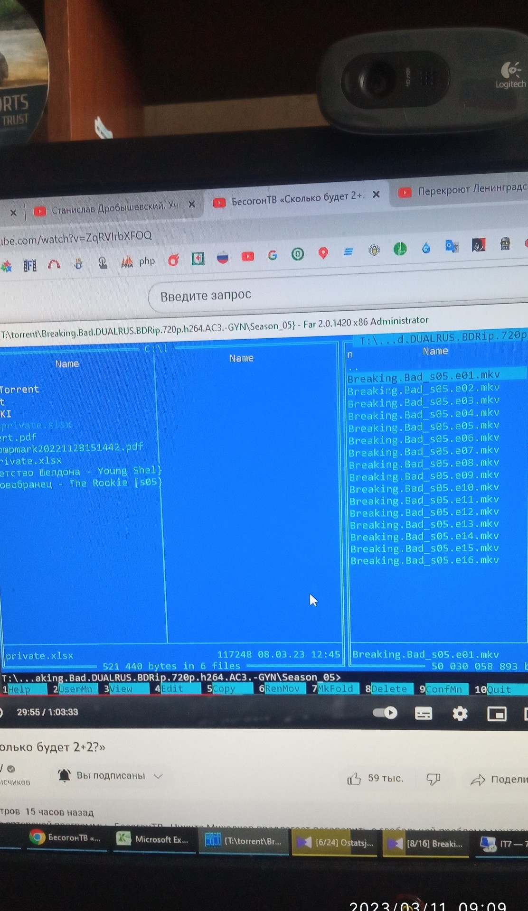Open the green square bookmark icon
The height and width of the screenshot is (911, 528).
click(198, 259)
